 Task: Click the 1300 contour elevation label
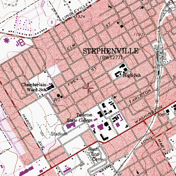tap(159, 115)
